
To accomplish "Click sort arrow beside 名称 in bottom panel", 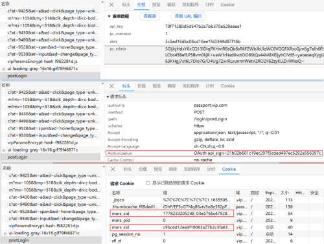I will pos(104,166).
